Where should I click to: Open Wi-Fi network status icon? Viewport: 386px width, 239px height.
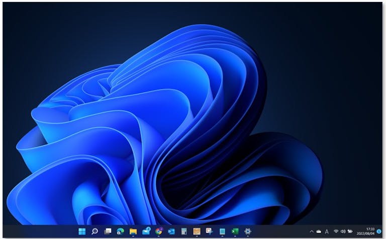(x=336, y=231)
